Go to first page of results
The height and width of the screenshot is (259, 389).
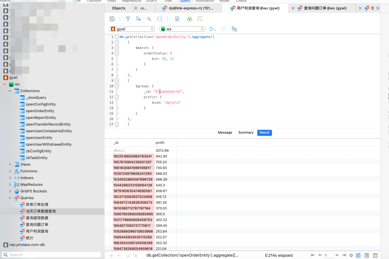pyautogui.click(x=313, y=255)
